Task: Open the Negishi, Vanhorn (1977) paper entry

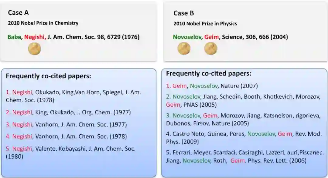Action: (x=66, y=124)
